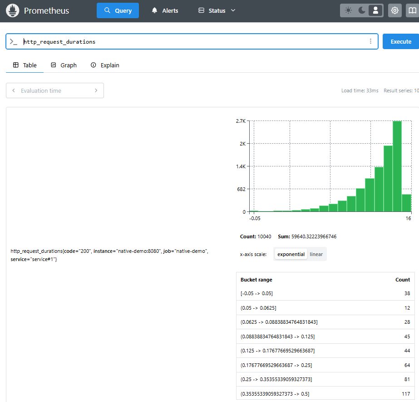Click the 16 x-axis label
The height and width of the screenshot is (402, 419).
[408, 218]
